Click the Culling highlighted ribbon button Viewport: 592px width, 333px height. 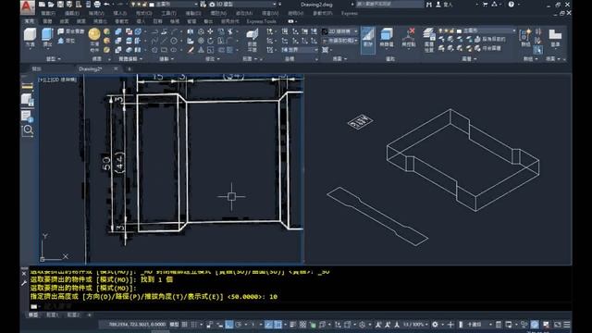tap(368, 40)
